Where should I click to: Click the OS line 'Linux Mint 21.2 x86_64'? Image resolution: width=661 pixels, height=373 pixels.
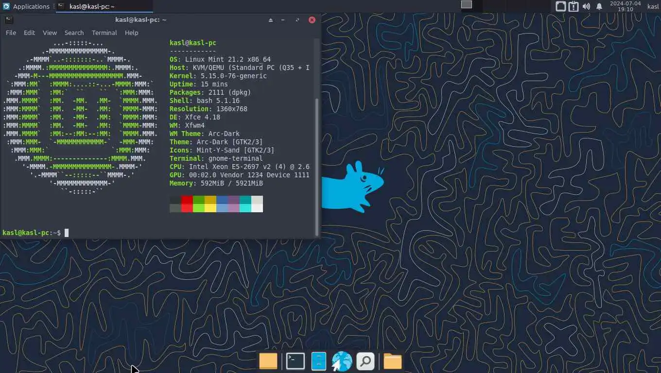[x=228, y=59]
